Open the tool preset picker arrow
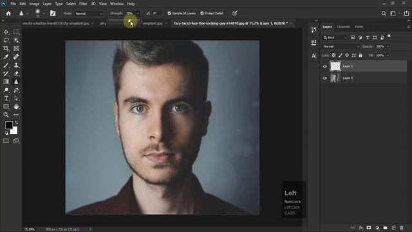Viewport: 412px width, 232px height. click(27, 14)
